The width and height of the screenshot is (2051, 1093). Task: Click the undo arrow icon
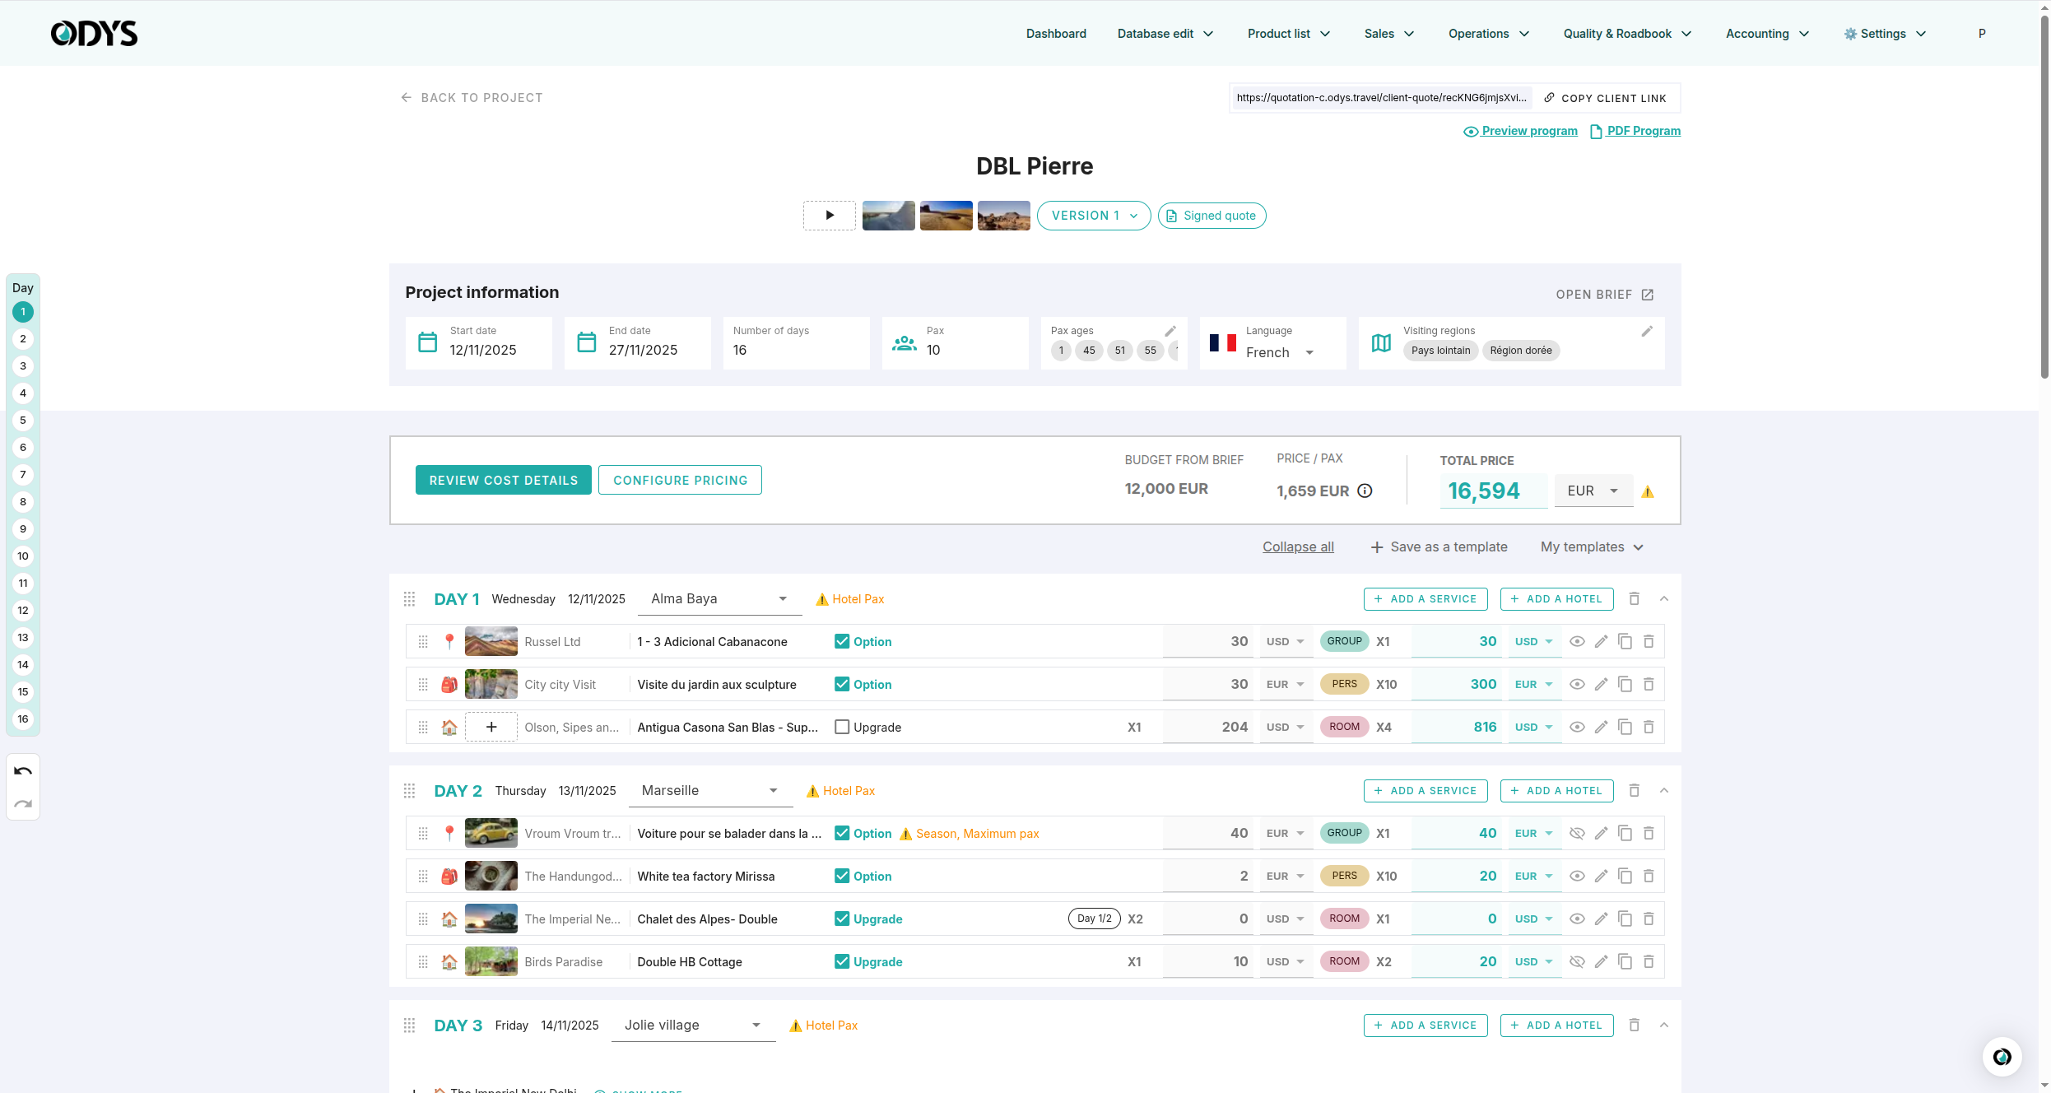click(23, 771)
